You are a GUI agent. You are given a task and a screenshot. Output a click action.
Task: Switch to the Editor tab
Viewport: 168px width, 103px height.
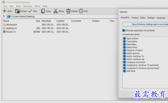143,18
